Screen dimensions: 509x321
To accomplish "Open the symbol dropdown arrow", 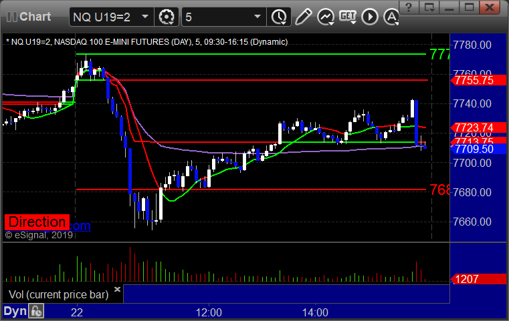I will point(145,17).
